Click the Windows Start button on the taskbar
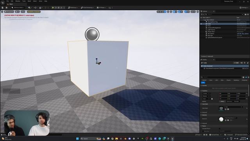The height and width of the screenshot is (141, 250). click(77, 139)
